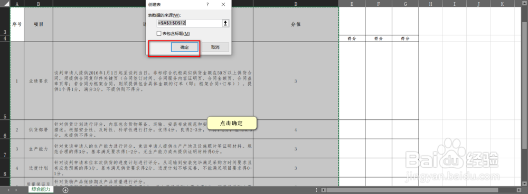Click the previous-sheet navigation arrow
Image resolution: width=528 pixels, height=194 pixels.
pyautogui.click(x=8, y=190)
